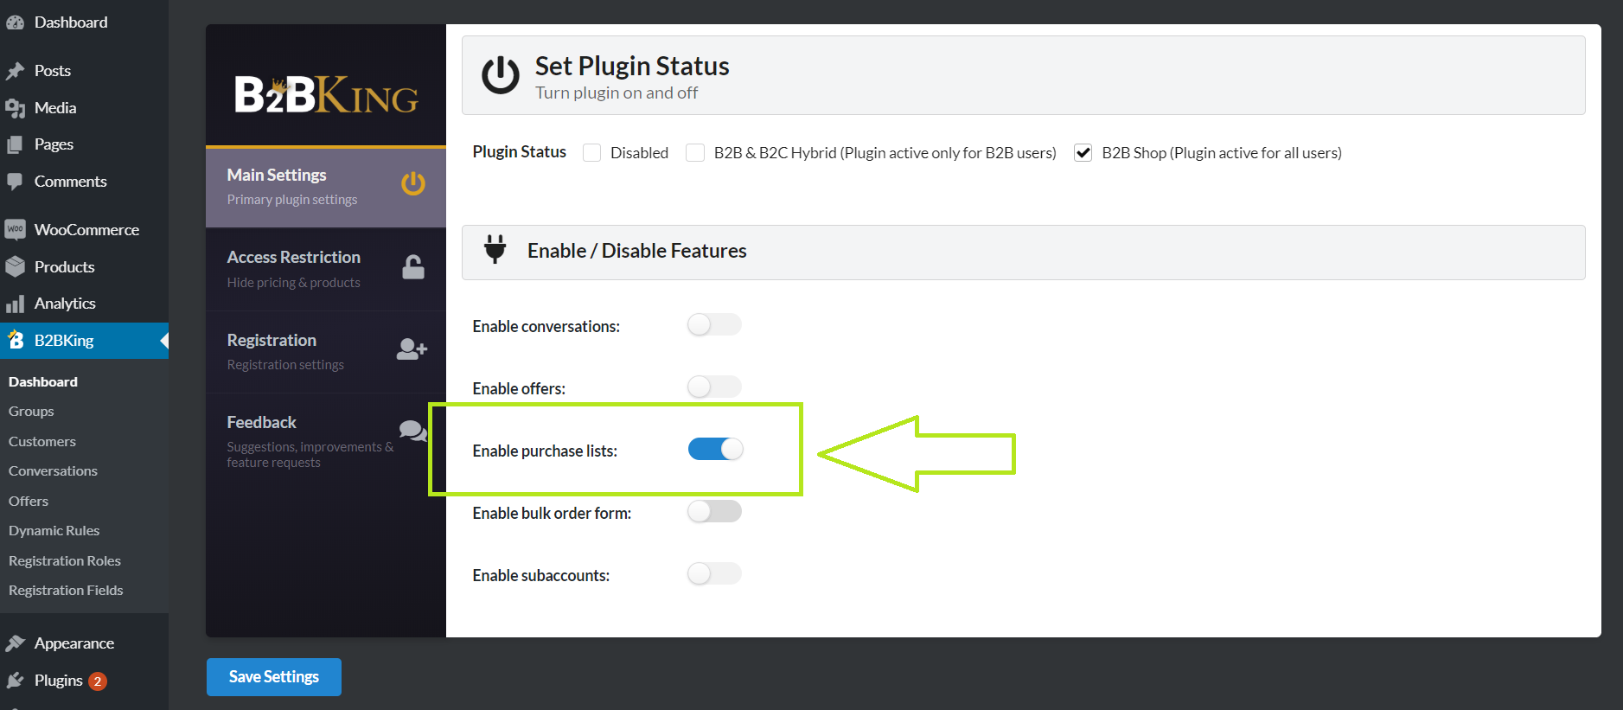1623x710 pixels.
Task: Click the Feedback speech bubbles icon
Action: pyautogui.click(x=413, y=430)
